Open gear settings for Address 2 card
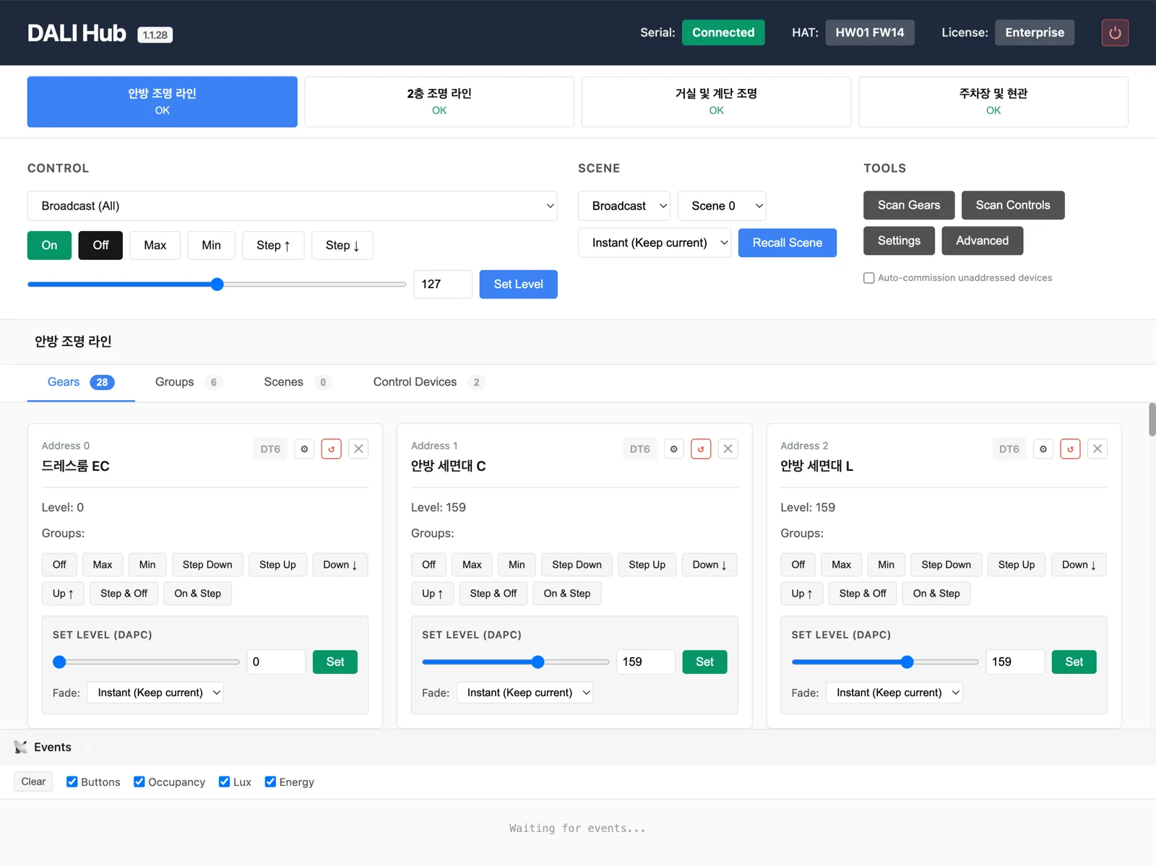This screenshot has width=1156, height=866. [1043, 449]
